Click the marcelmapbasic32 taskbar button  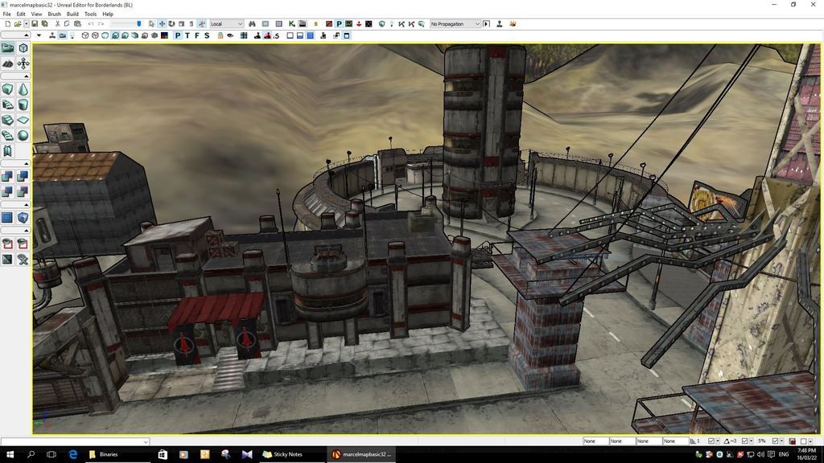click(x=361, y=454)
